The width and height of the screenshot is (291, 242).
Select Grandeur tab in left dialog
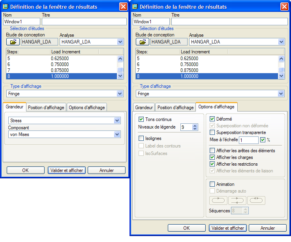point(15,107)
